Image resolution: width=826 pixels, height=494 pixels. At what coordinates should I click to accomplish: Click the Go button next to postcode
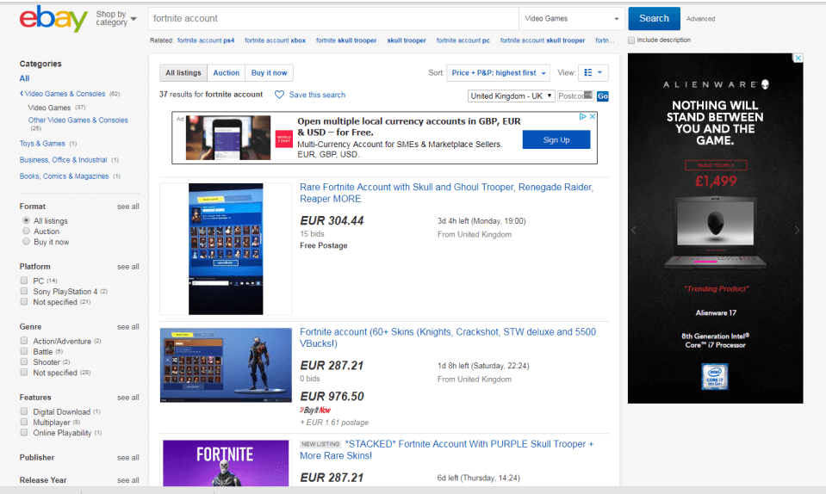(603, 96)
